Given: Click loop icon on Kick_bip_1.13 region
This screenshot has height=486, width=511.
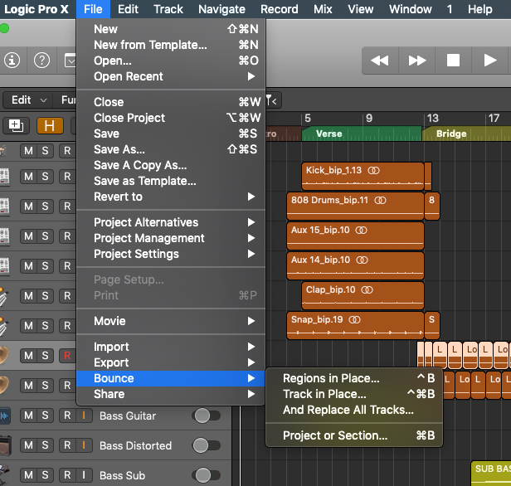Looking at the screenshot, I should coord(374,170).
